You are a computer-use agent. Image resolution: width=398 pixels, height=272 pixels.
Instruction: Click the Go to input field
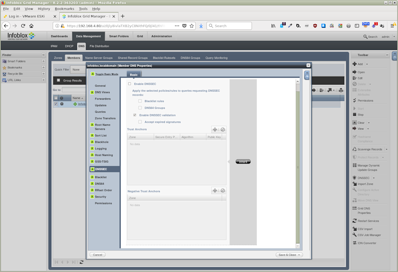click(x=74, y=90)
